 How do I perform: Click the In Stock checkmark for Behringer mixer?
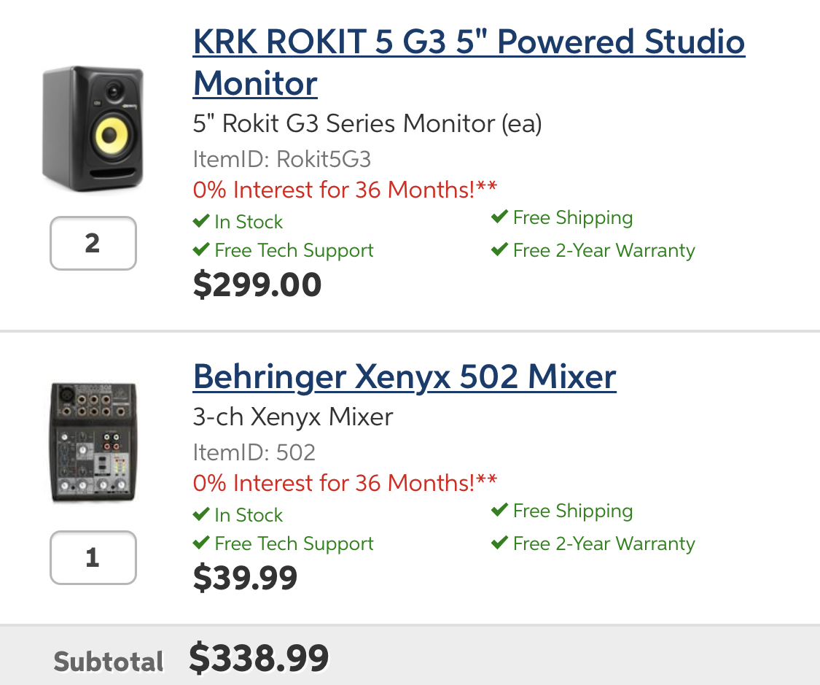pos(201,514)
